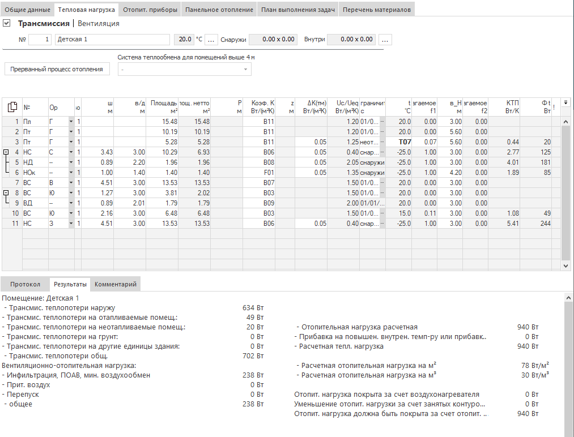Click the Прерванный процесс отопления button
Viewport: 574px width, 437px height.
(57, 69)
